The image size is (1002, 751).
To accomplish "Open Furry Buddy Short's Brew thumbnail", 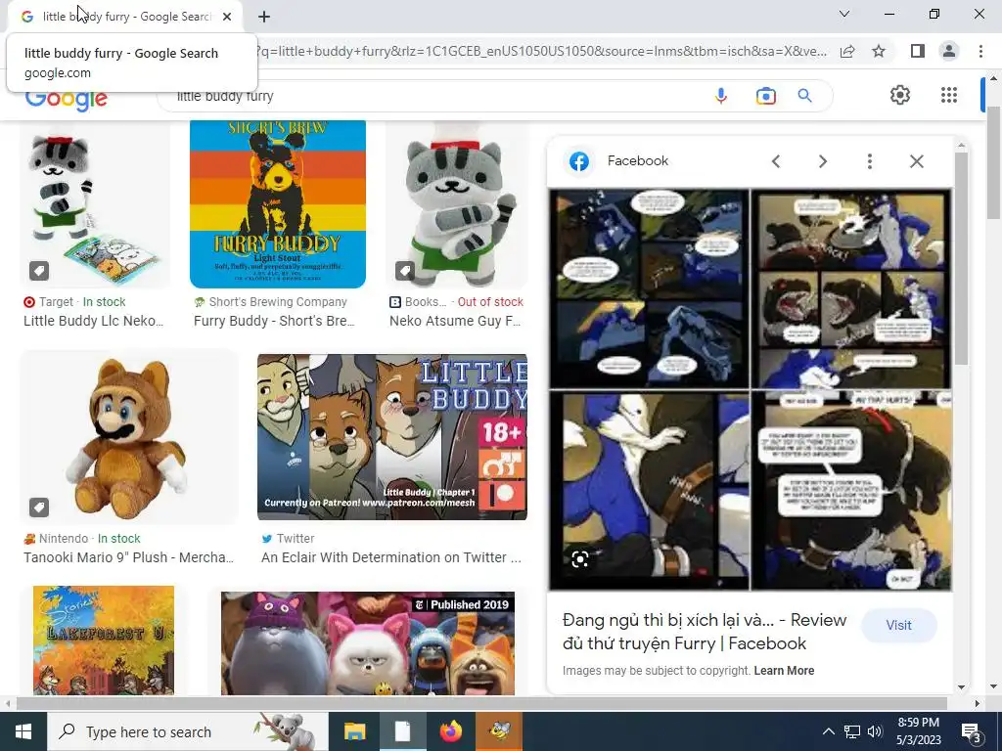I will 278,204.
